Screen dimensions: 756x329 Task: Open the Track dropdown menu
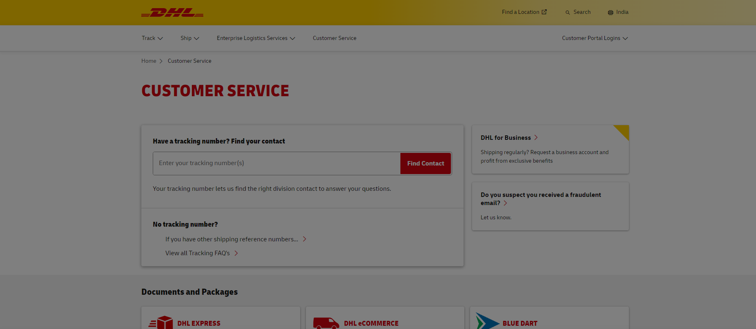pos(152,38)
